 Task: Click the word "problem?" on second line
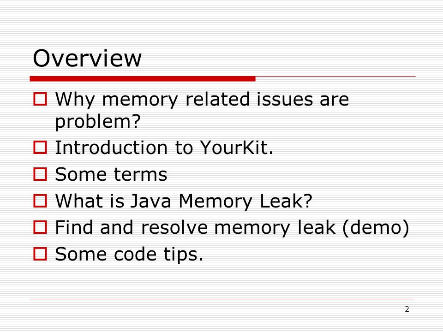(98, 122)
